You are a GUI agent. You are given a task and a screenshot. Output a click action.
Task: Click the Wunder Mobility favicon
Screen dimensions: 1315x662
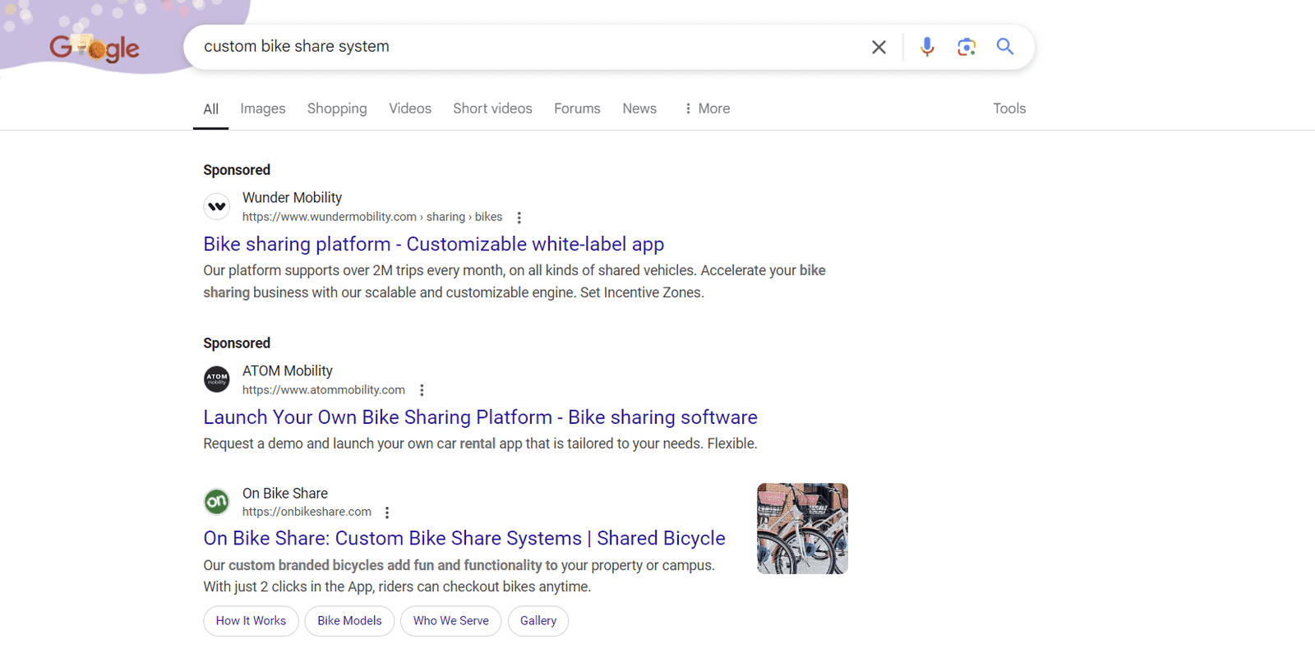click(x=217, y=206)
